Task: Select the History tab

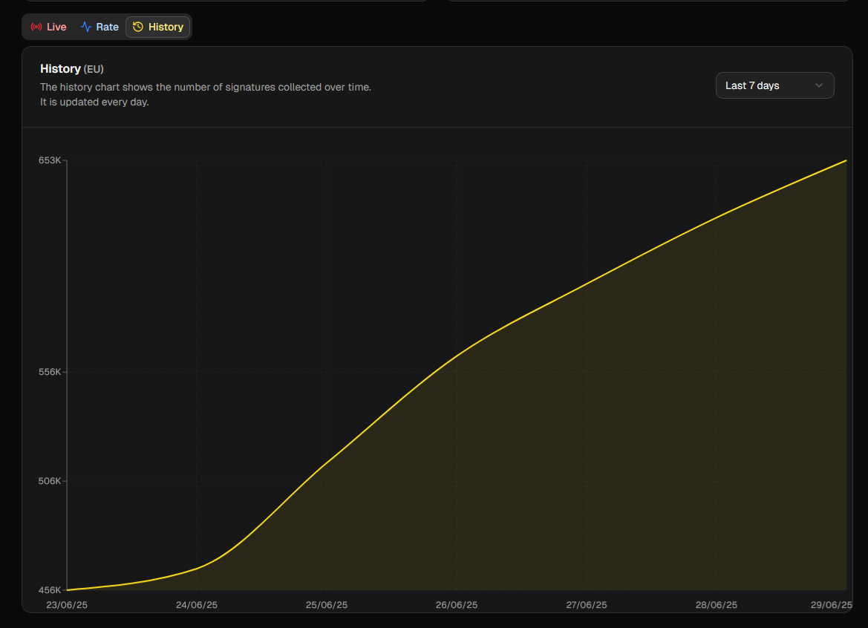Action: [x=158, y=27]
